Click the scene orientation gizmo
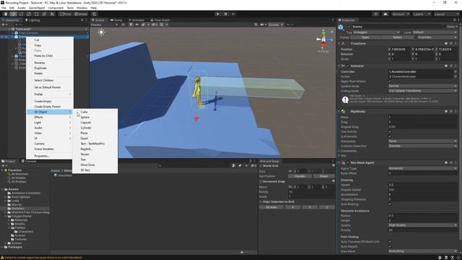The width and height of the screenshot is (462, 260). 323,39
